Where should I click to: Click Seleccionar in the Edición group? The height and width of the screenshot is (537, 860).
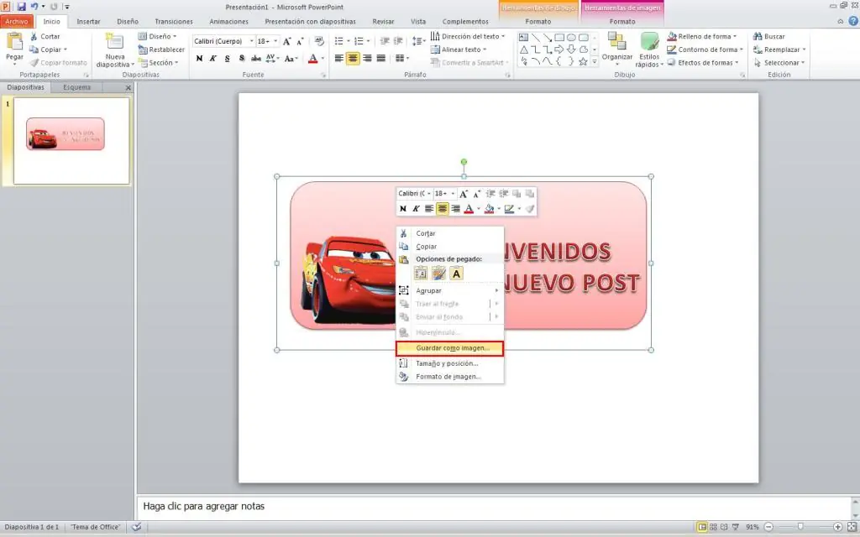(779, 62)
